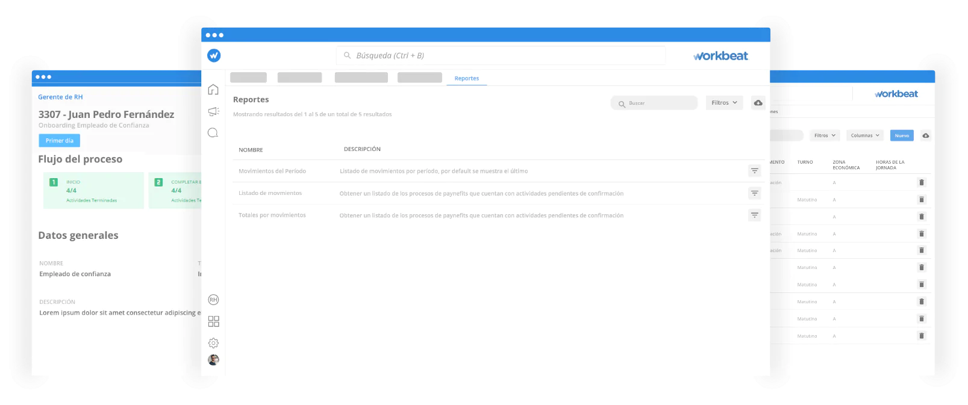Click the Búsqueda (Ctrl + B) search field

pos(500,55)
